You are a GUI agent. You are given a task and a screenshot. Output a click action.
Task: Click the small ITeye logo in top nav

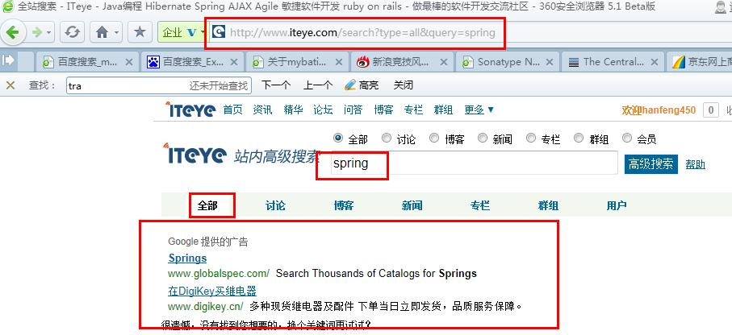pos(190,110)
